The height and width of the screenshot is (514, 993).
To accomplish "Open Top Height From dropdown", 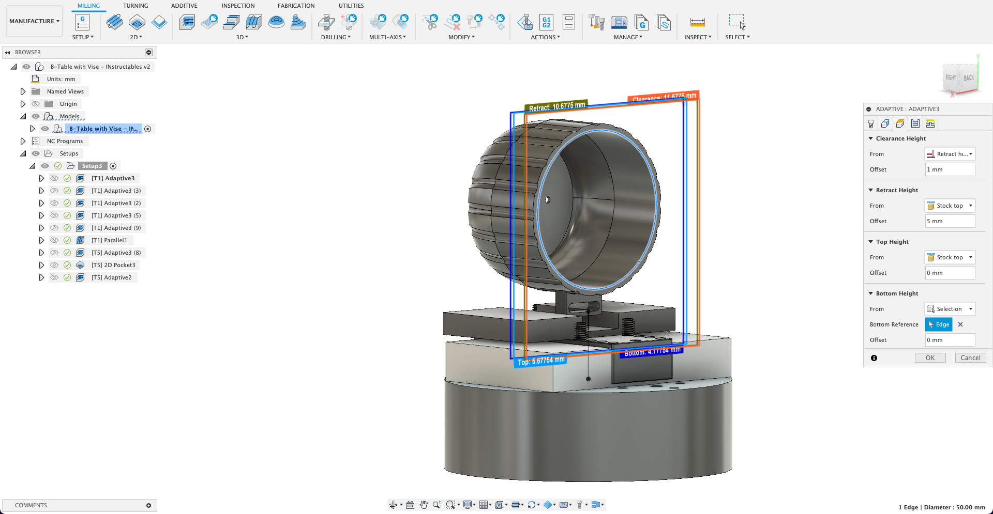I will 950,257.
